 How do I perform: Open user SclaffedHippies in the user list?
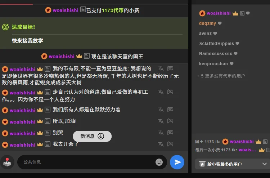coord(216,44)
